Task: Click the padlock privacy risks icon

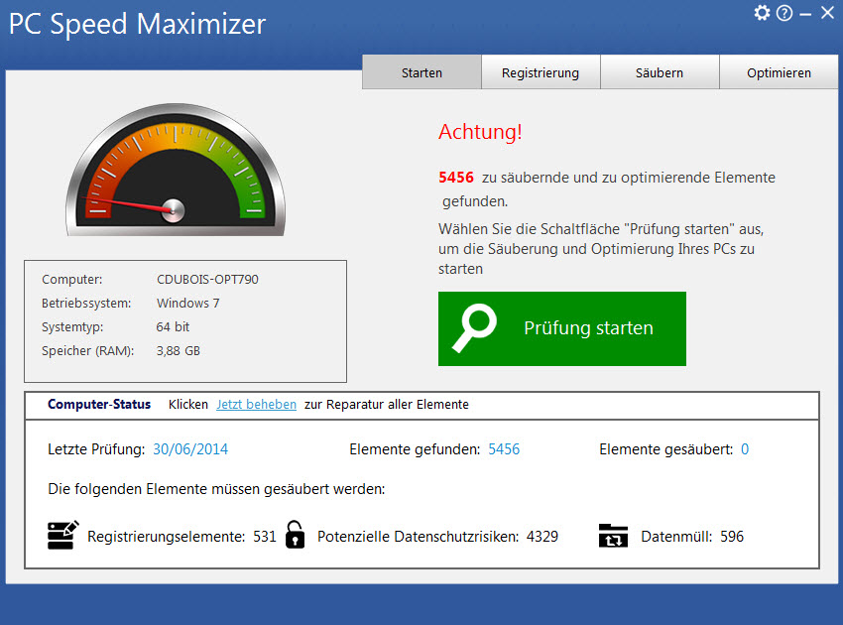Action: coord(295,535)
